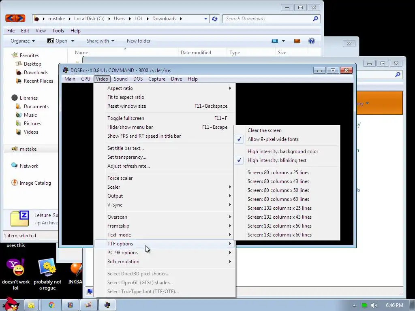Viewport: 415px width, 311px height.
Task: Expand the Output submenu
Action: (x=165, y=196)
